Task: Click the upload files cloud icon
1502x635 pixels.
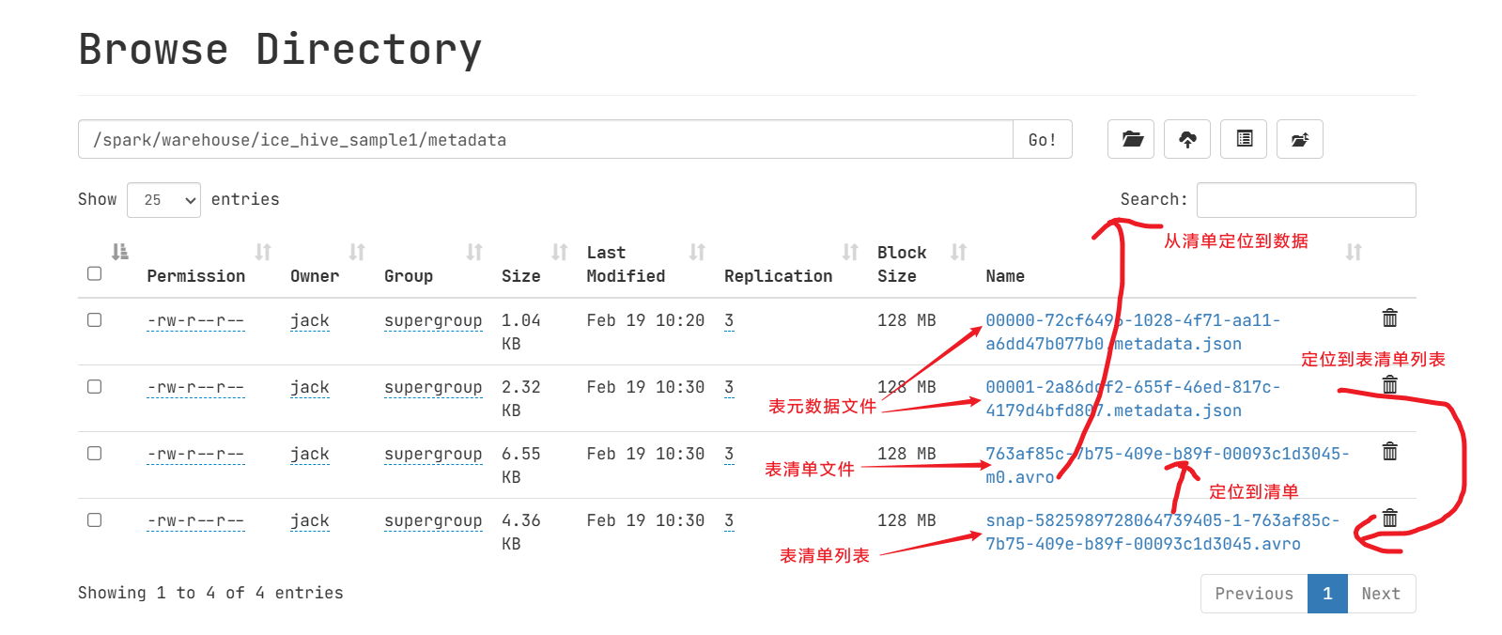Action: [x=1187, y=139]
